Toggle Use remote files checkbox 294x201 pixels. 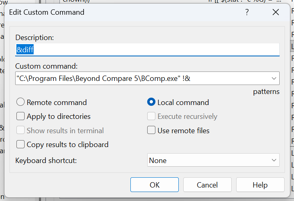point(152,131)
